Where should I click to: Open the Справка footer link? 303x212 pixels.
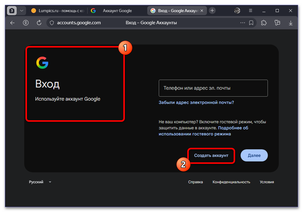tap(195, 182)
